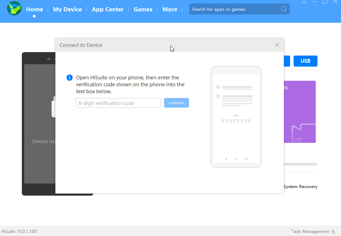
Task: Maximize the HiSuite window
Action: (325, 2)
